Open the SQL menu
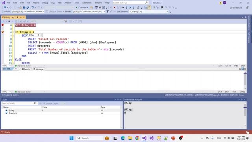 click(53, 3)
